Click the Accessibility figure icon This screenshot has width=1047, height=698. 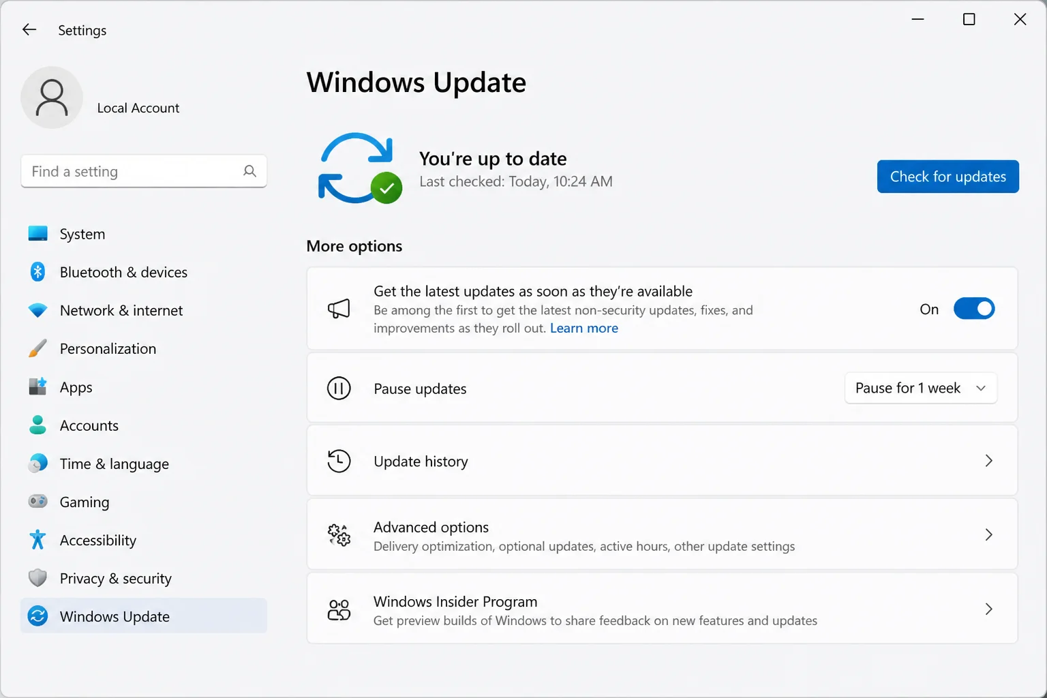coord(37,540)
